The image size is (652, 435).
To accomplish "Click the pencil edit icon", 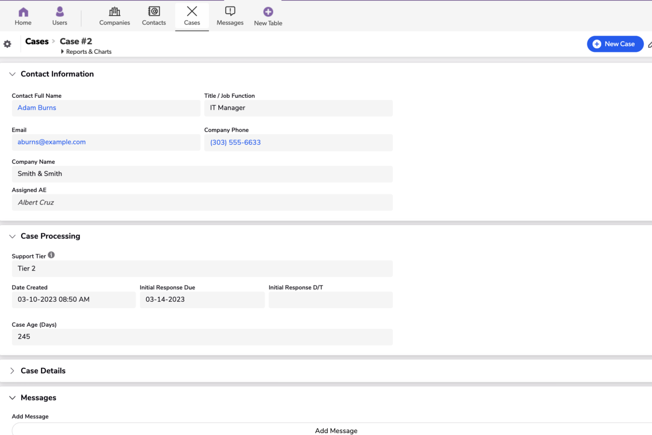I will click(650, 44).
